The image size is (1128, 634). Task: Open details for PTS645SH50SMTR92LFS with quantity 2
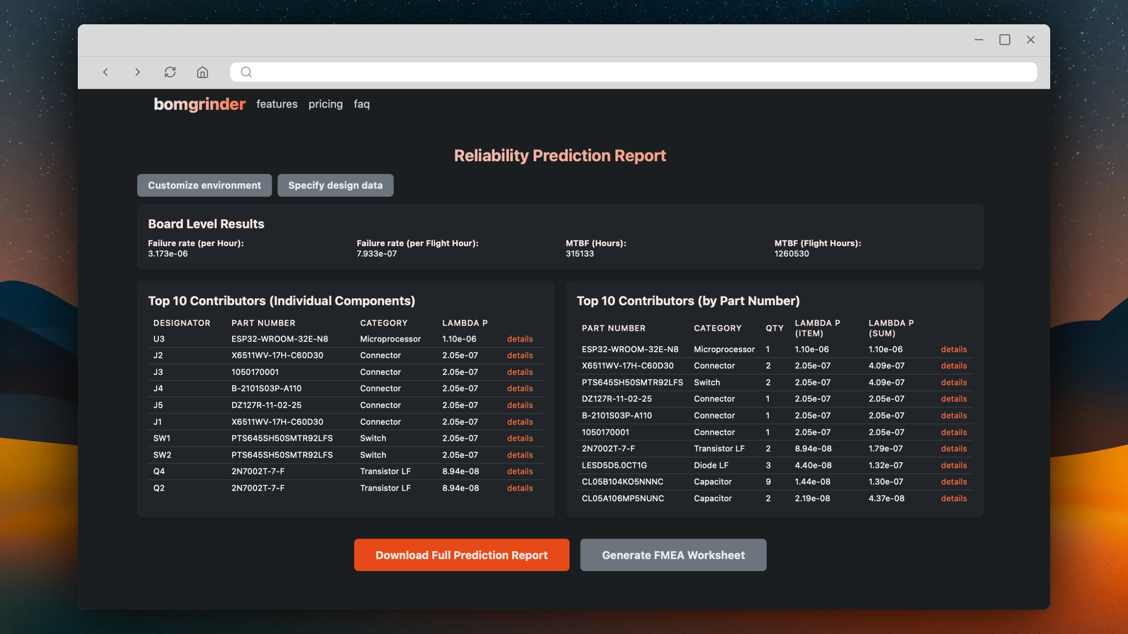pyautogui.click(x=954, y=383)
